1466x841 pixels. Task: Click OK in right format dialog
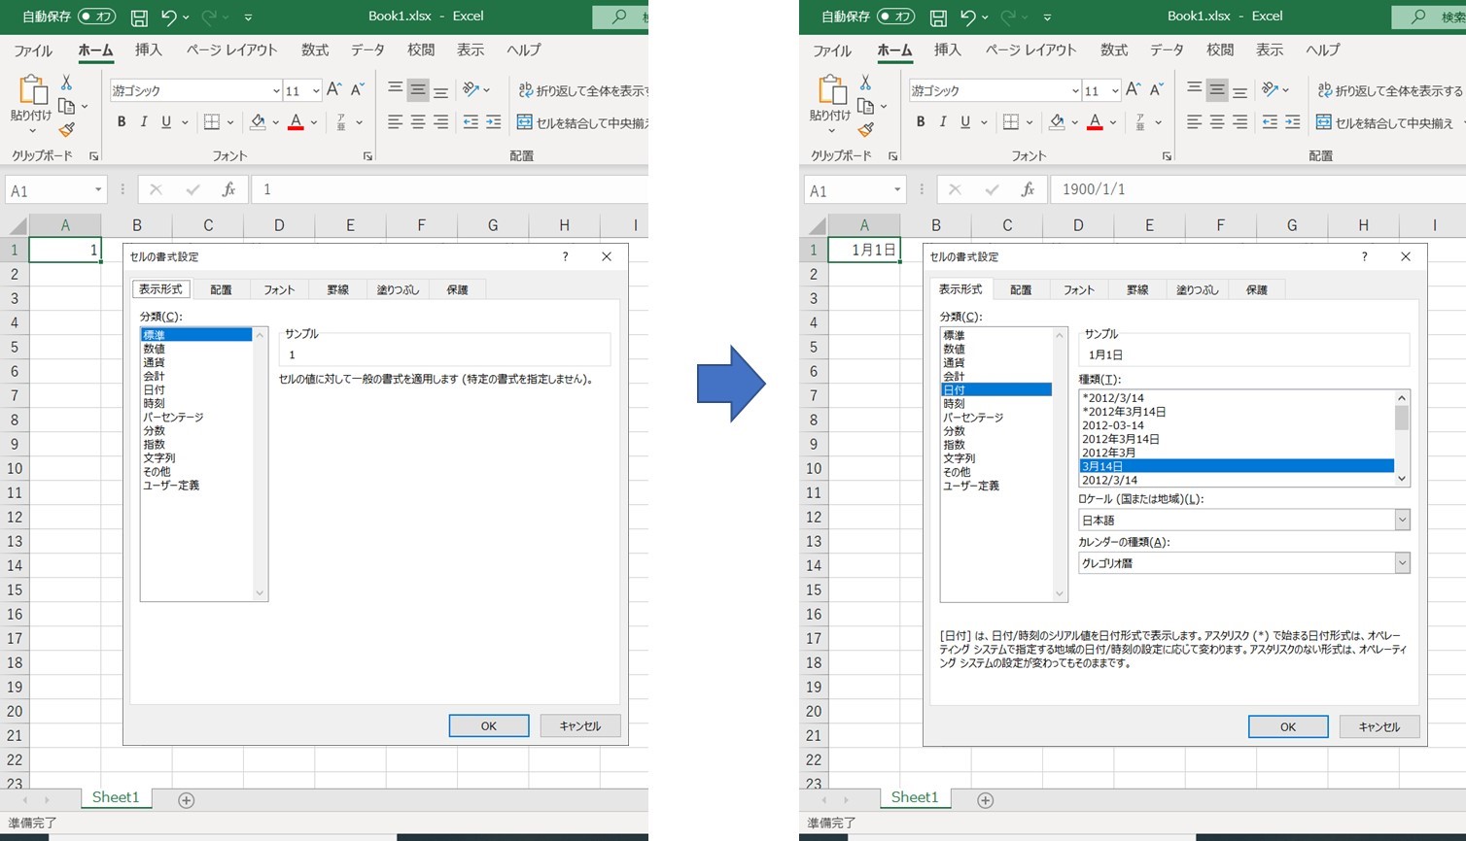click(x=1288, y=726)
